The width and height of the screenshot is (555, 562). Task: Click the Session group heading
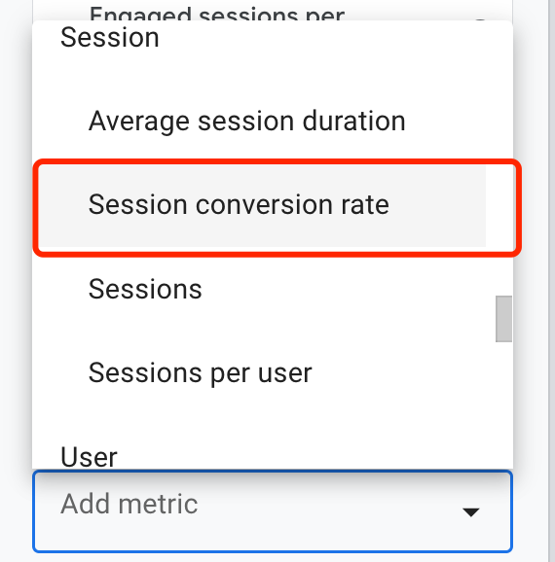coord(109,38)
